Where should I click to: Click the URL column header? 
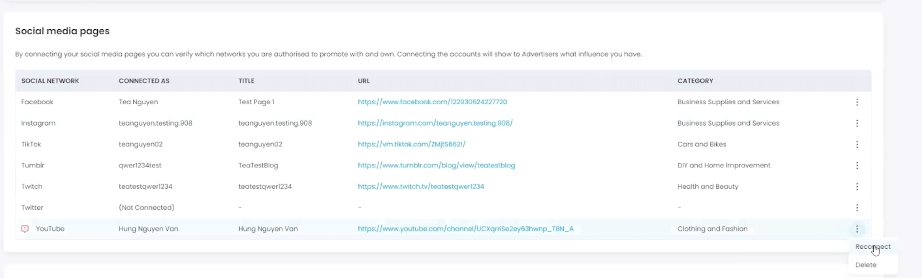(364, 81)
